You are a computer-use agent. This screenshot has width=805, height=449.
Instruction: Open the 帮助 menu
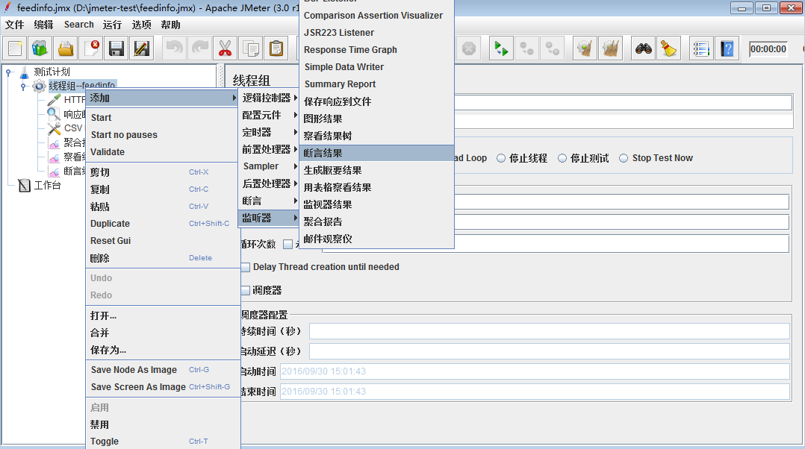(170, 25)
